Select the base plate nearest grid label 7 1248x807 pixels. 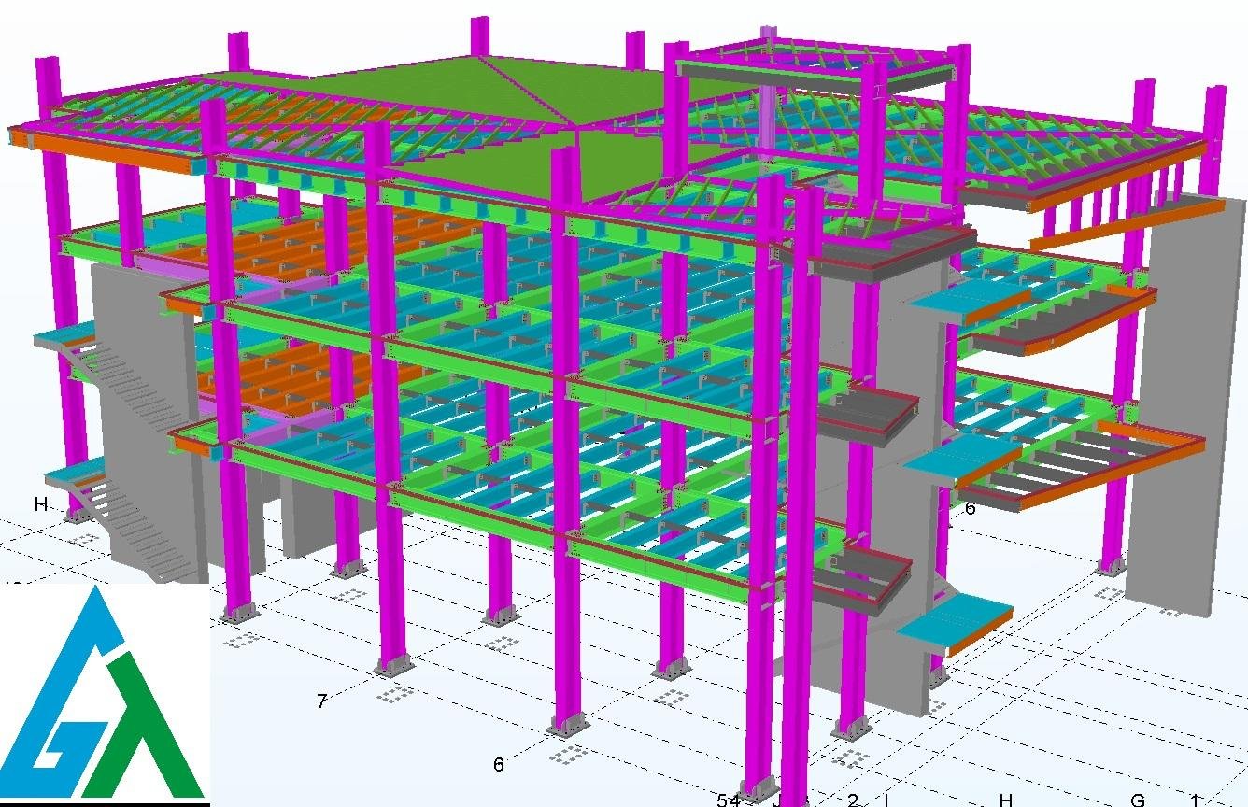click(x=390, y=665)
